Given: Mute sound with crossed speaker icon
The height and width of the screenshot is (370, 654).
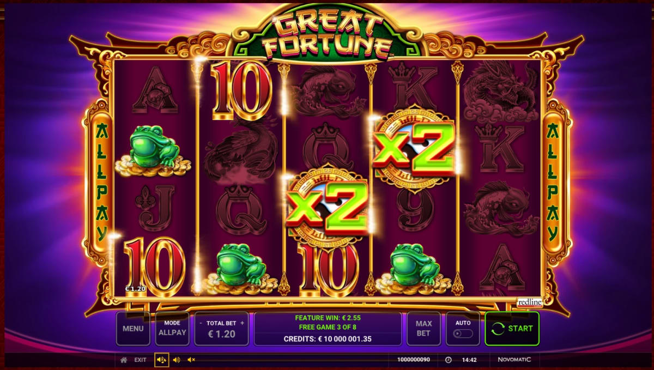Looking at the screenshot, I should (x=191, y=360).
